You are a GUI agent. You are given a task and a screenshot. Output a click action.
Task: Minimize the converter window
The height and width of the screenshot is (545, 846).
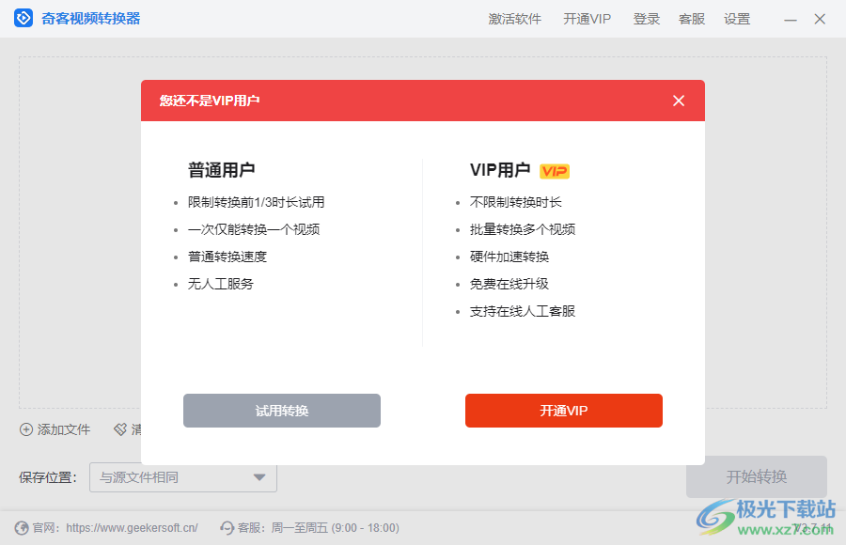791,20
